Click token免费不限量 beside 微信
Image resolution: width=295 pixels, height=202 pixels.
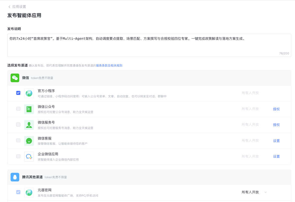pos(42,78)
